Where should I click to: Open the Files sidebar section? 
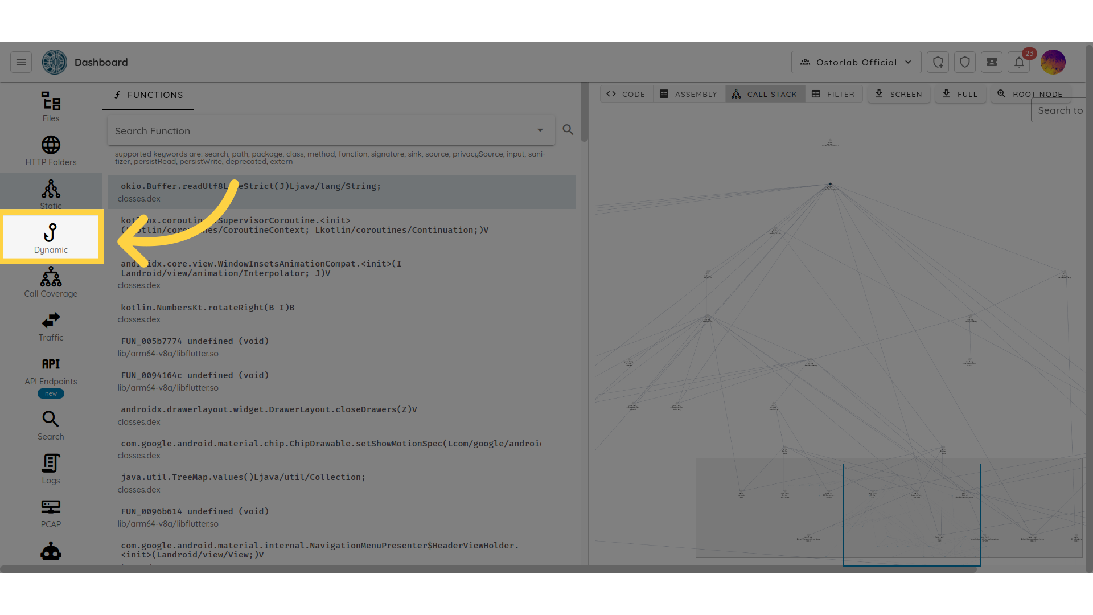coord(51,107)
